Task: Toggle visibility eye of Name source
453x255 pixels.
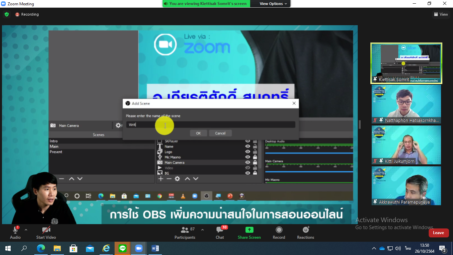Action: point(247,146)
